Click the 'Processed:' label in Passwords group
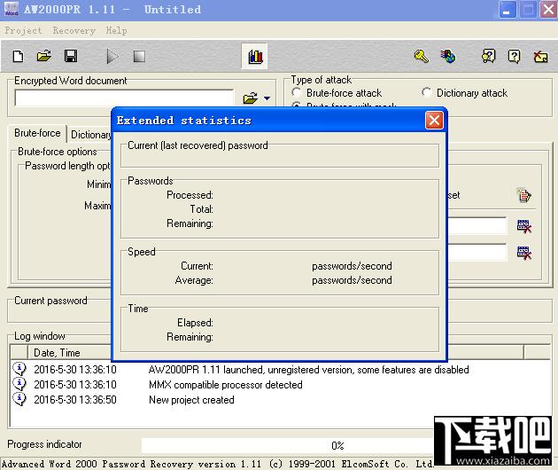Image resolution: width=558 pixels, height=470 pixels. (190, 195)
